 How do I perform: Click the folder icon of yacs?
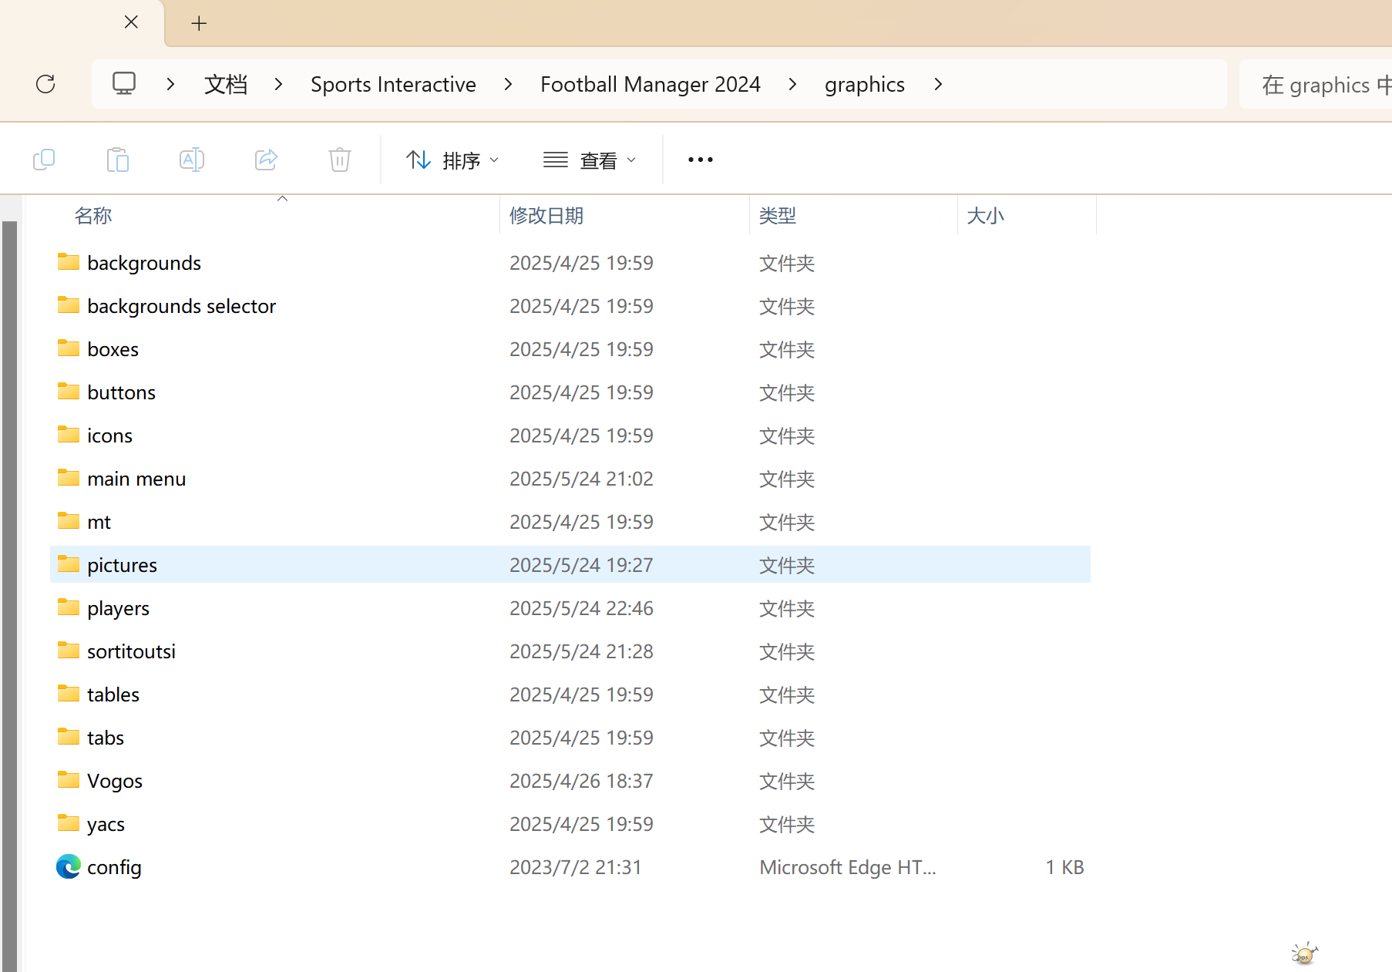click(x=69, y=823)
